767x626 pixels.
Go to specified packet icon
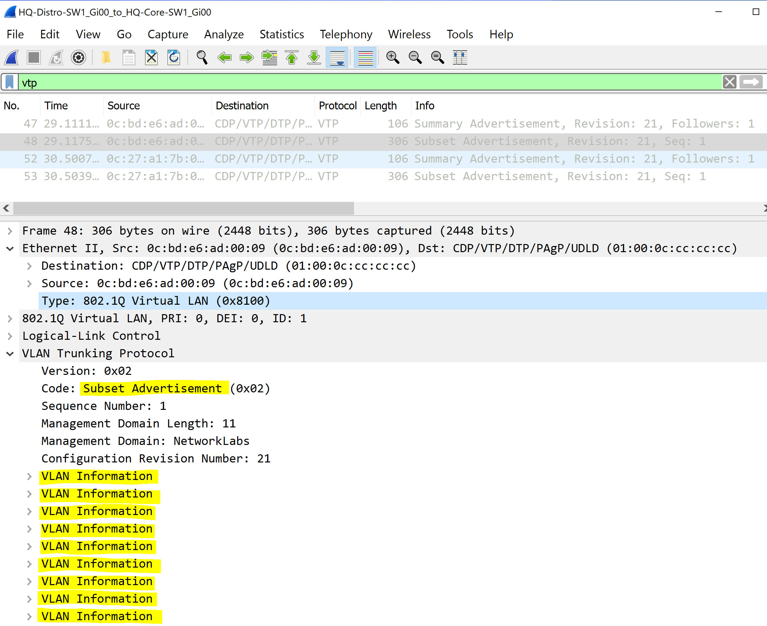tap(269, 57)
